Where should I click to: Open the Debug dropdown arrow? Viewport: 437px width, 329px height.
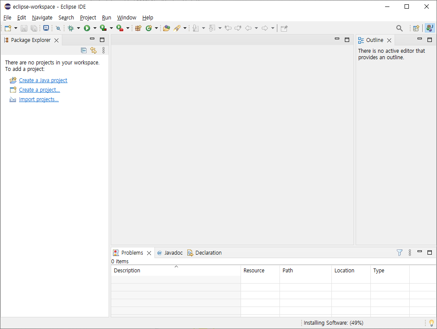(x=78, y=28)
